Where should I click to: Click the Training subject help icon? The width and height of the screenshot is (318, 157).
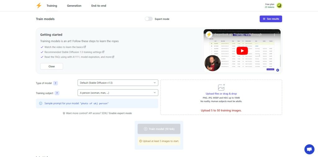tap(57, 93)
